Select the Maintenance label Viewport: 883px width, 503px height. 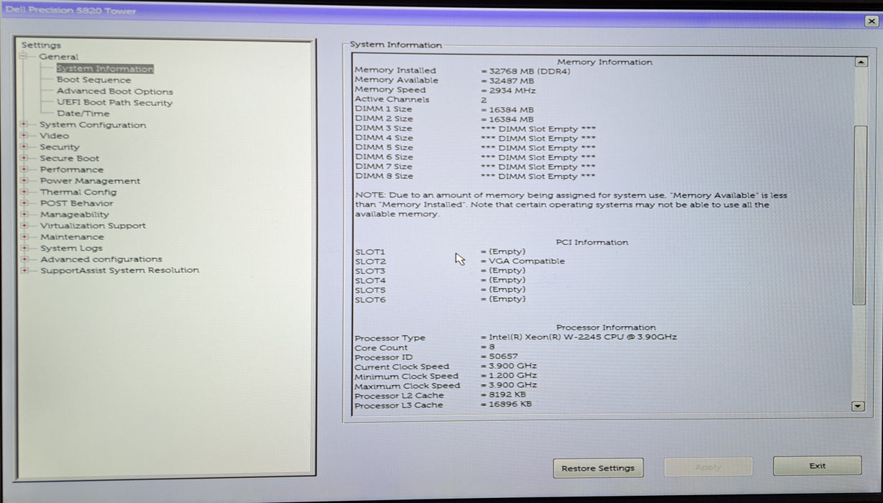pos(72,236)
